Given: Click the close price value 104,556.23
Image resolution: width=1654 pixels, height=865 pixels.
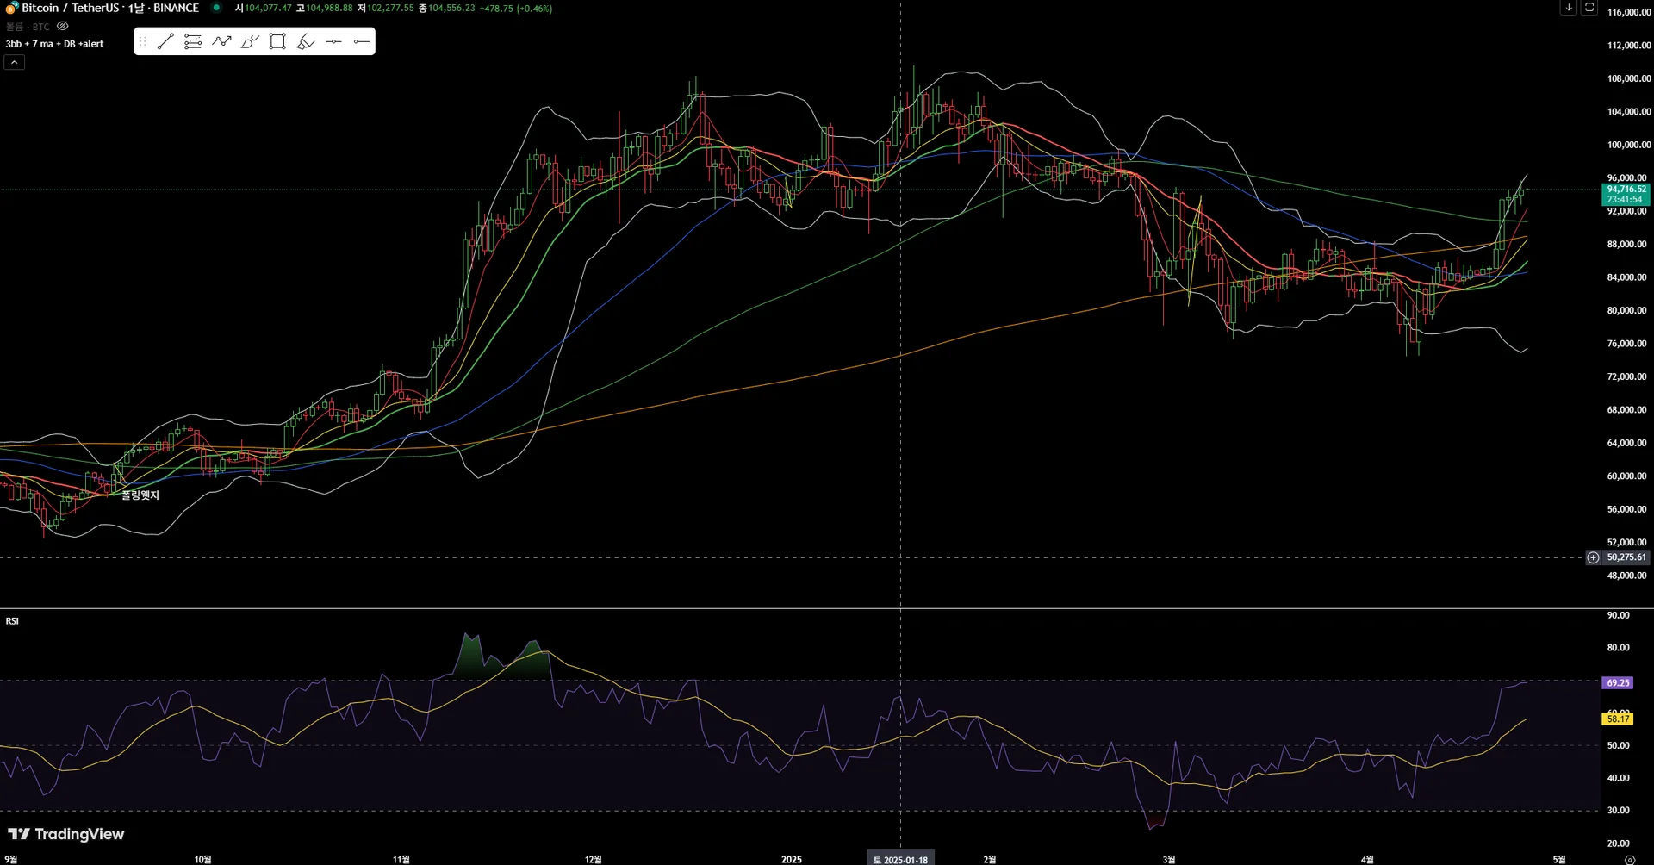Looking at the screenshot, I should [451, 8].
